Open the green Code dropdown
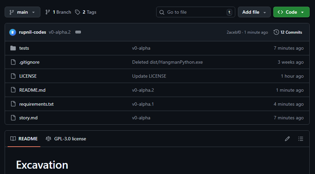Viewport: 315px width, 174px height. tap(291, 12)
